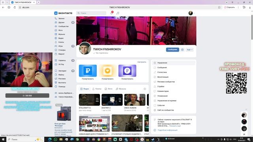Click the community profile avatar photo
This screenshot has height=142, width=253.
tap(85, 48)
